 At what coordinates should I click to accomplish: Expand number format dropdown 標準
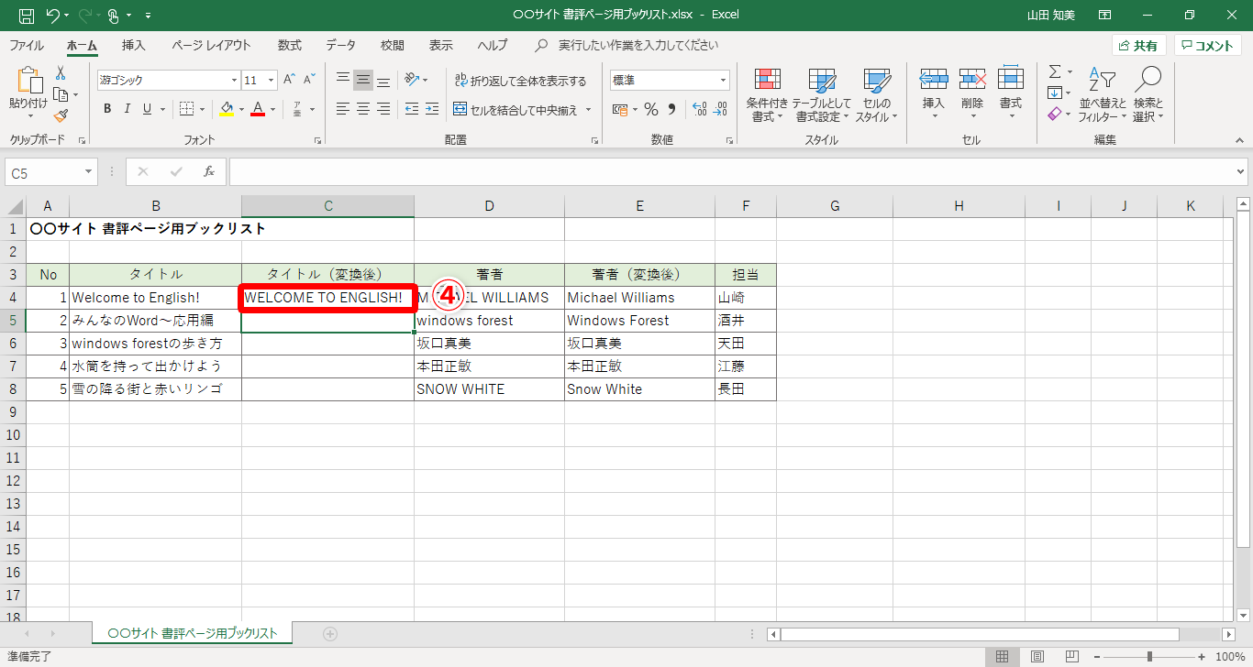[723, 81]
